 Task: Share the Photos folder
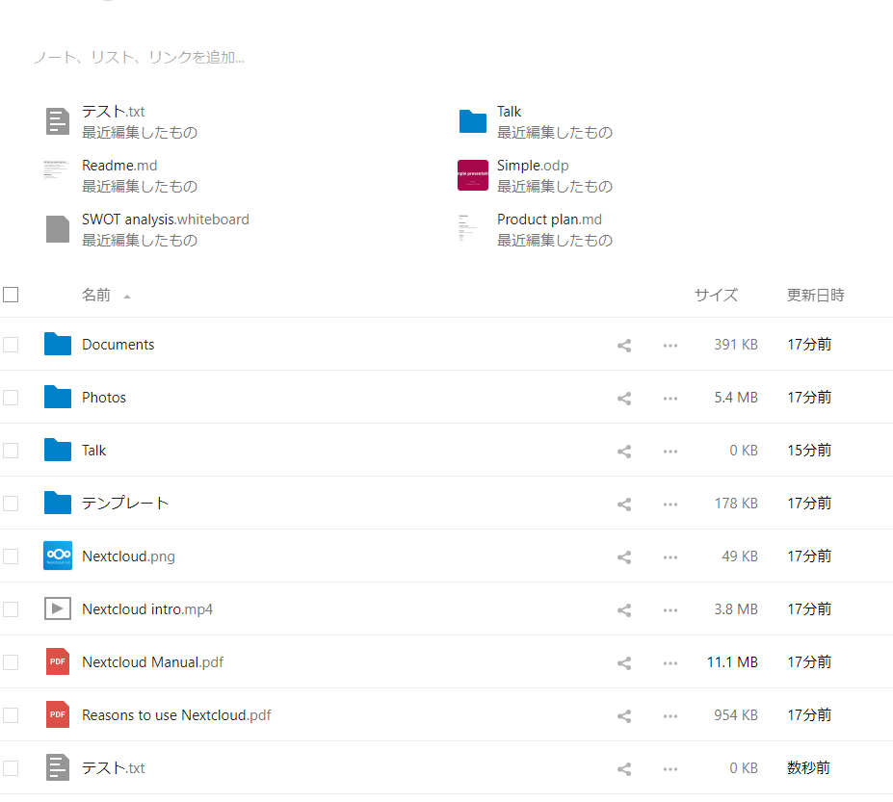tap(624, 398)
